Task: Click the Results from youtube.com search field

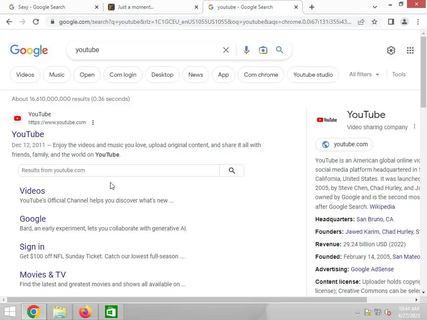Action: coord(119,170)
